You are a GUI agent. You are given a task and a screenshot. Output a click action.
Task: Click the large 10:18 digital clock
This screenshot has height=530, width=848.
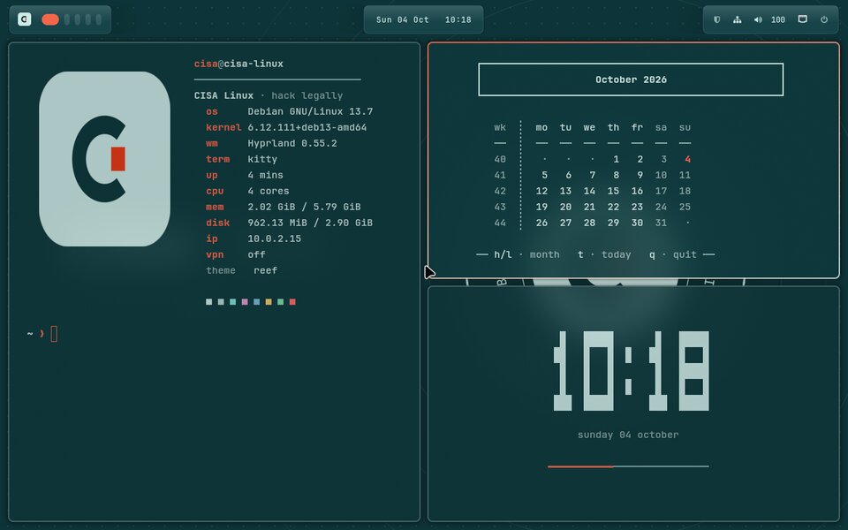[631, 371]
